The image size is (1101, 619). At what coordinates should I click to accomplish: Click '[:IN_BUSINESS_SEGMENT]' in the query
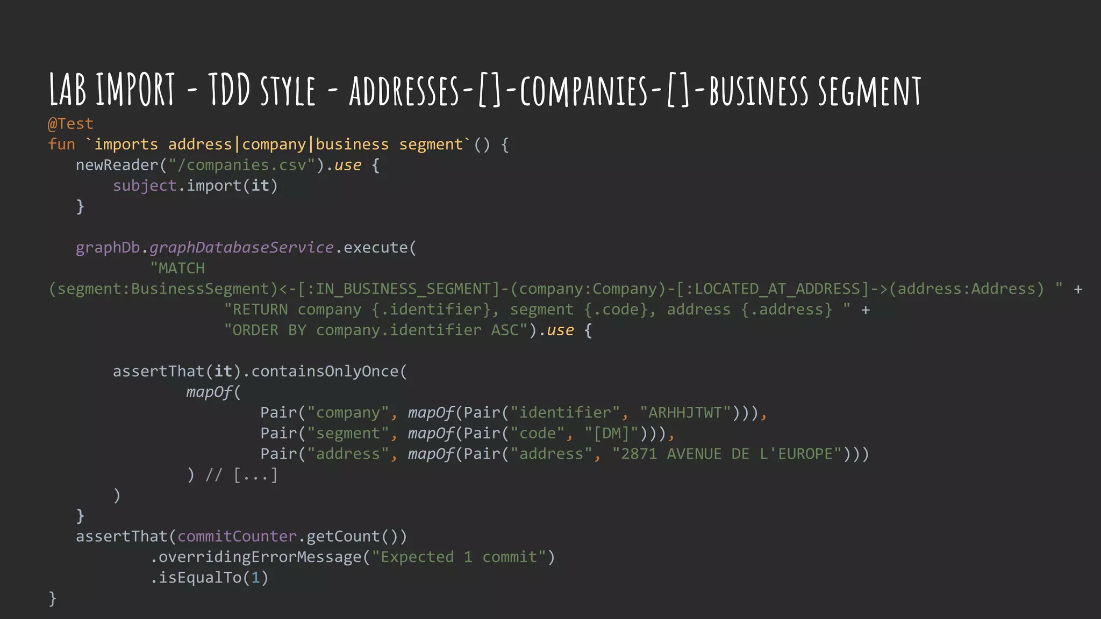click(399, 289)
